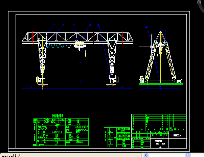Click the horizontal scrollbar thumb
Screen dimensions: 204x157
(x=187, y=155)
